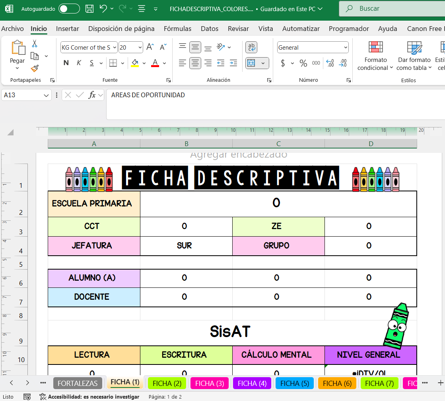Screen dimensions: 445x401
Task: Click the Save icon in title bar
Action: coord(89,9)
